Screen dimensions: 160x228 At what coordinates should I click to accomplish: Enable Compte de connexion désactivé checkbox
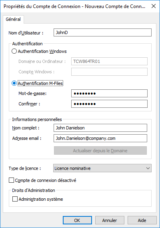tap(11, 180)
